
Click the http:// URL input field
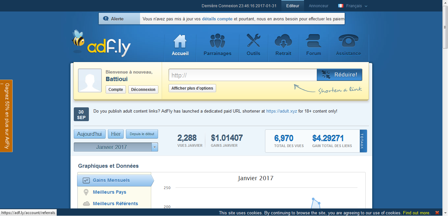pos(243,75)
